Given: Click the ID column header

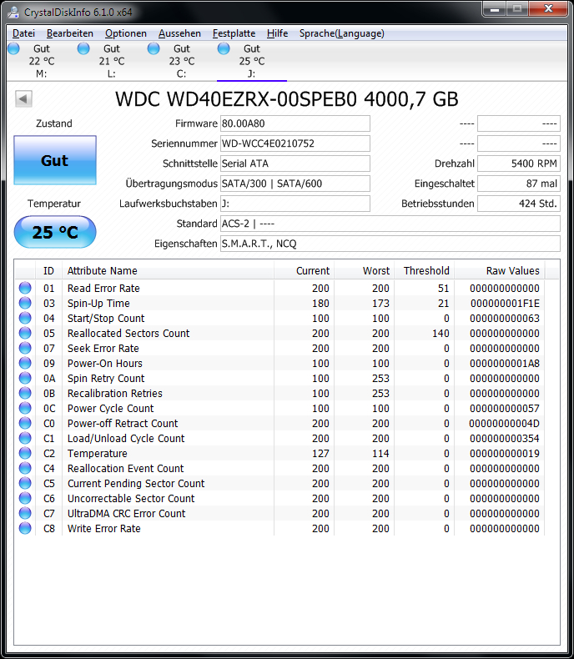Looking at the screenshot, I should coord(48,270).
